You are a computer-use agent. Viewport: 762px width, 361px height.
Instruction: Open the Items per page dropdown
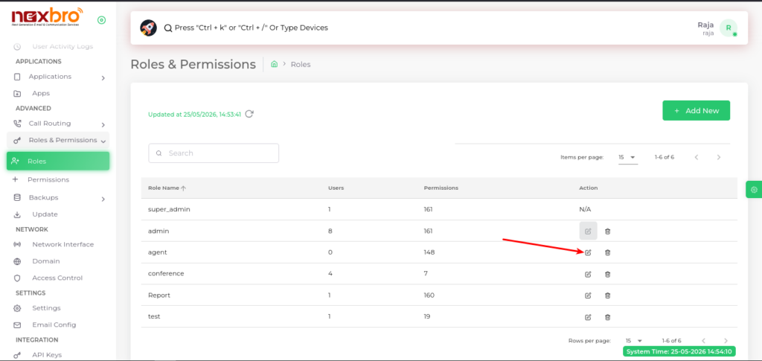click(x=628, y=157)
